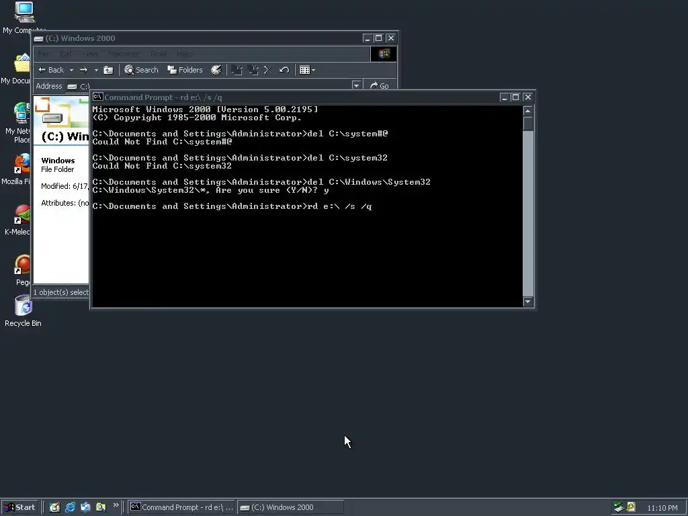This screenshot has height=516, width=688.
Task: Click "rd e:\ /s /q" command line text
Action: (339, 206)
